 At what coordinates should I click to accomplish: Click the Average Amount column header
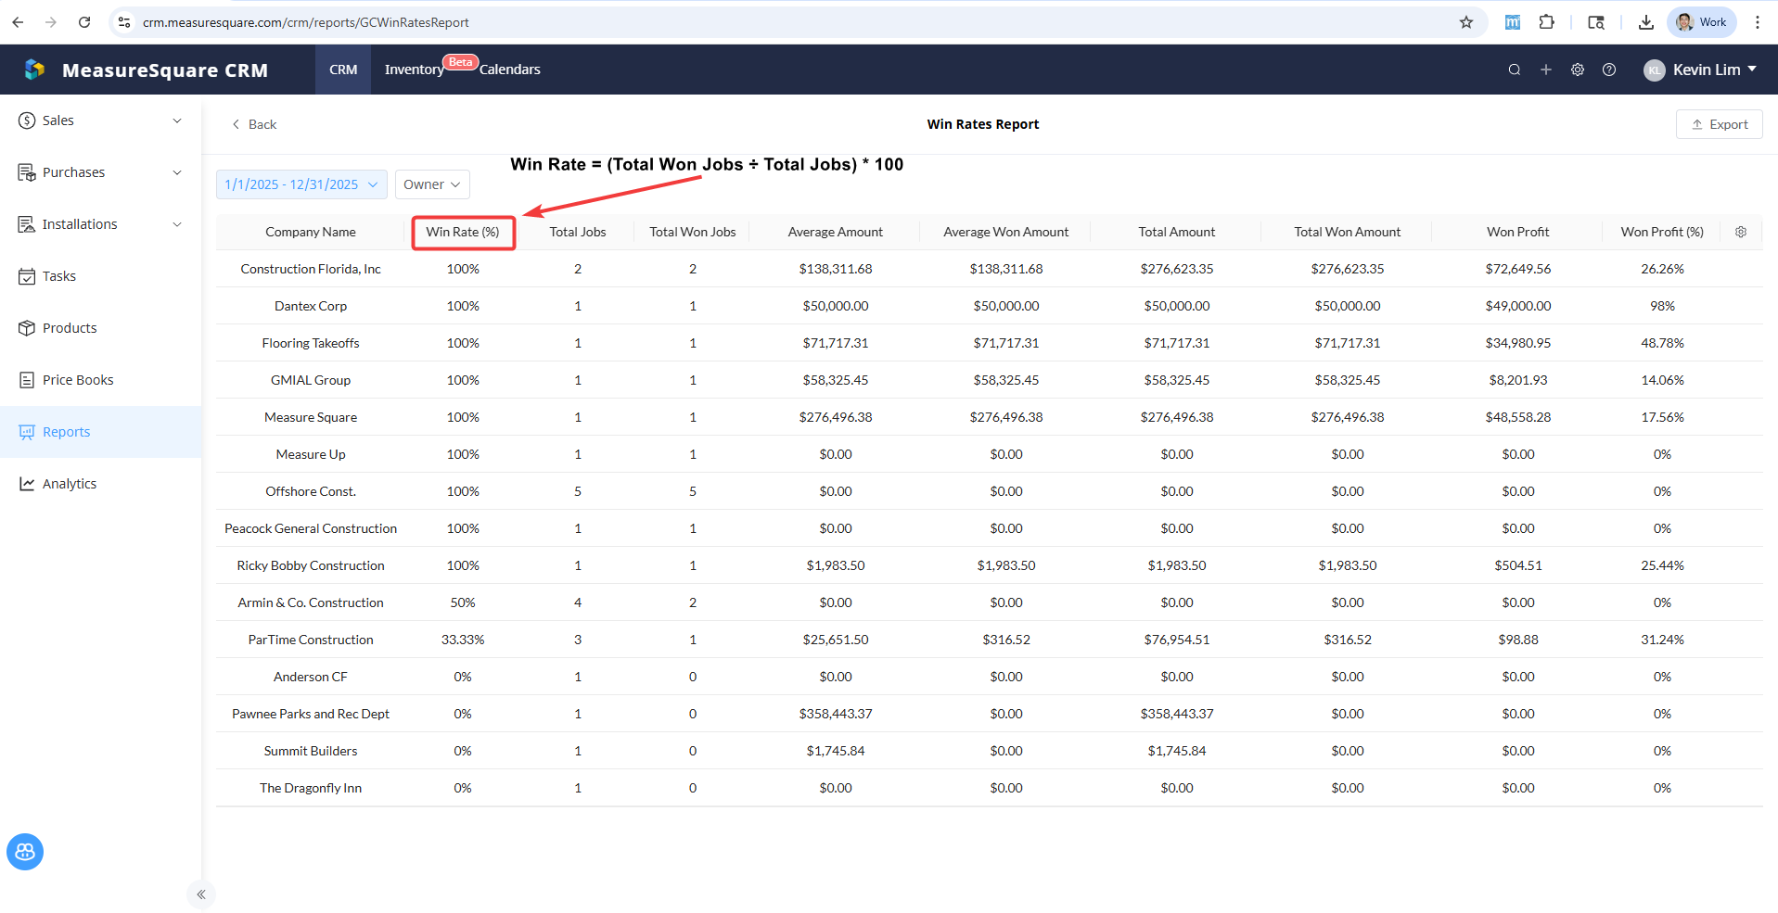(x=836, y=232)
